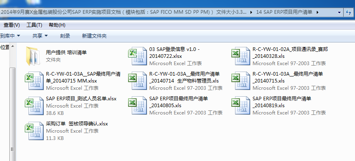The width and height of the screenshot is (355, 161).
Task: Select file name R-C-YW-01-03A__SAP最终用户清单_20140715 MM.xlsx
Action: tap(83, 77)
